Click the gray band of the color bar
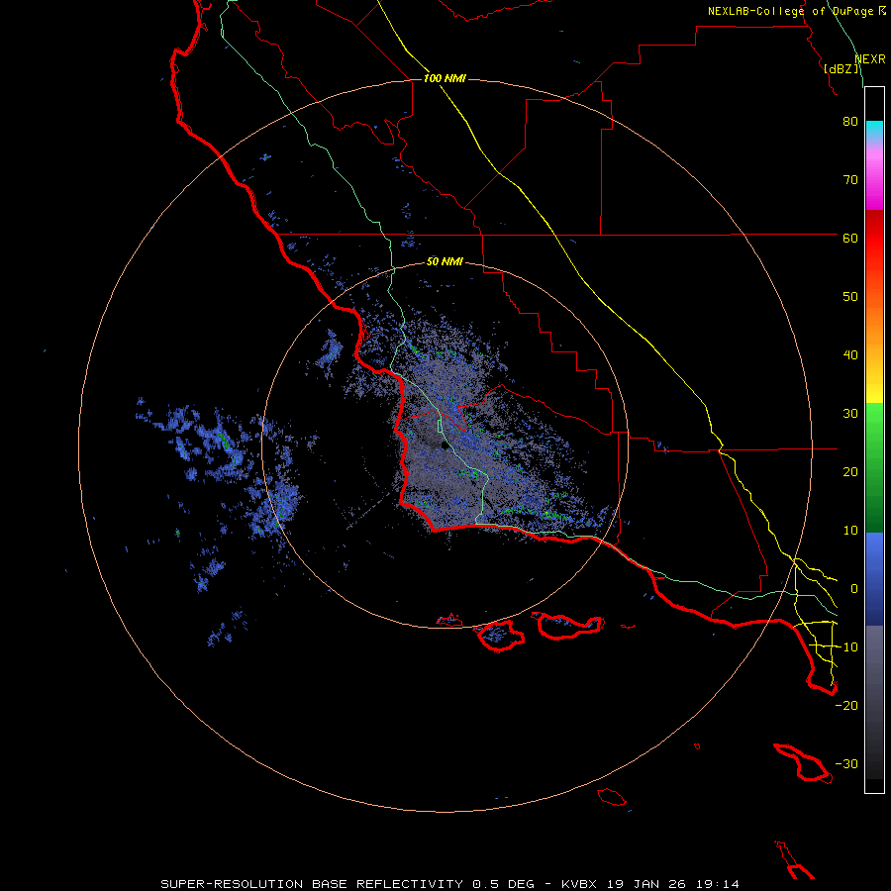 874,702
